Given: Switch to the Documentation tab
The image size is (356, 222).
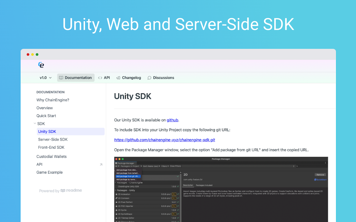Looking at the screenshot, I should 76,78.
